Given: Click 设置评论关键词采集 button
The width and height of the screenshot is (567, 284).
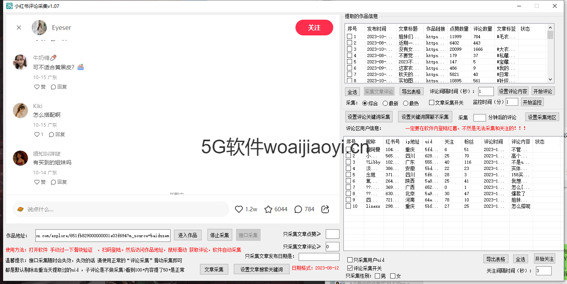Looking at the screenshot, I should click(x=369, y=117).
